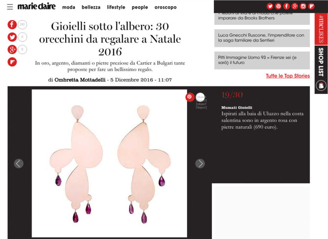Pin earring image with Pinterest button
Screen dimensions: 328x239
pos(190,97)
